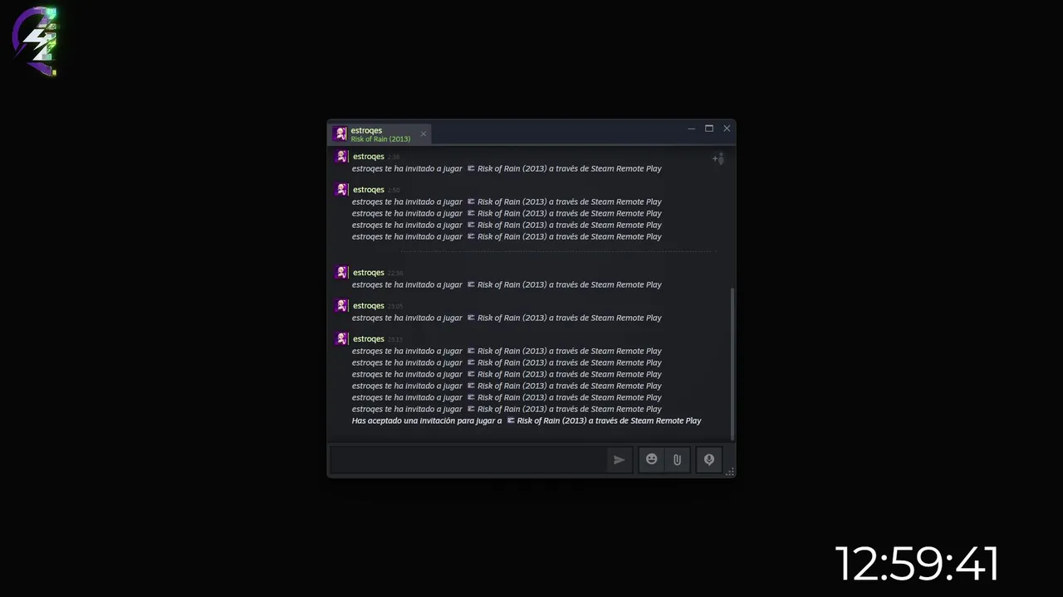Click the 2:50 timestamp
The height and width of the screenshot is (597, 1063).
[x=394, y=191]
